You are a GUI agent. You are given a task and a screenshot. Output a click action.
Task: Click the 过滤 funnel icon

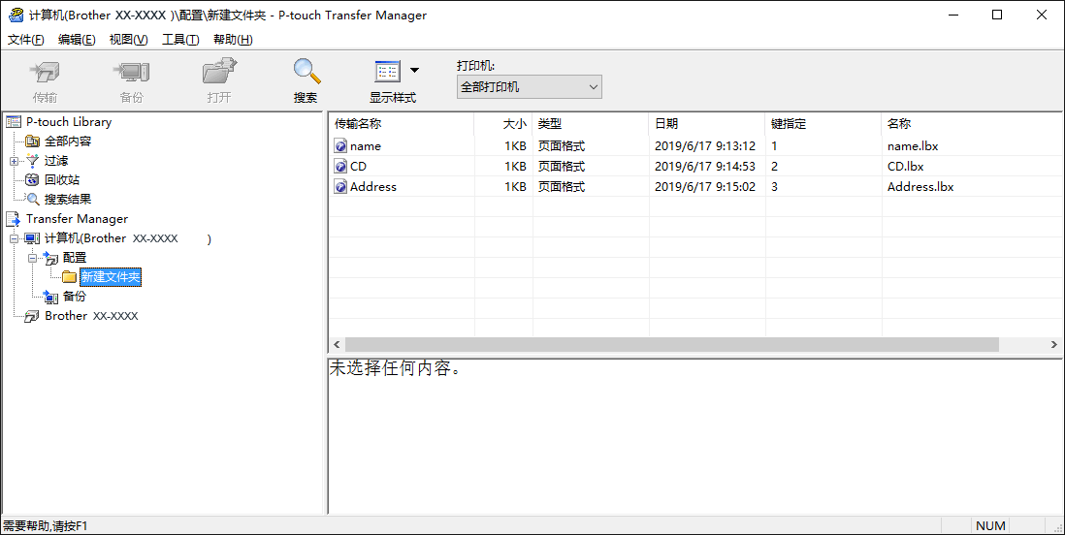[33, 161]
